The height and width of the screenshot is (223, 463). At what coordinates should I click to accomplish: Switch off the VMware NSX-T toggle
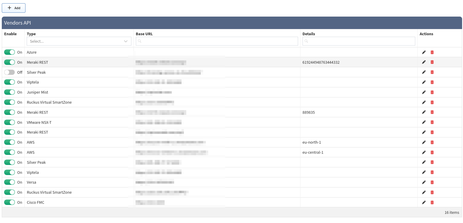point(9,122)
